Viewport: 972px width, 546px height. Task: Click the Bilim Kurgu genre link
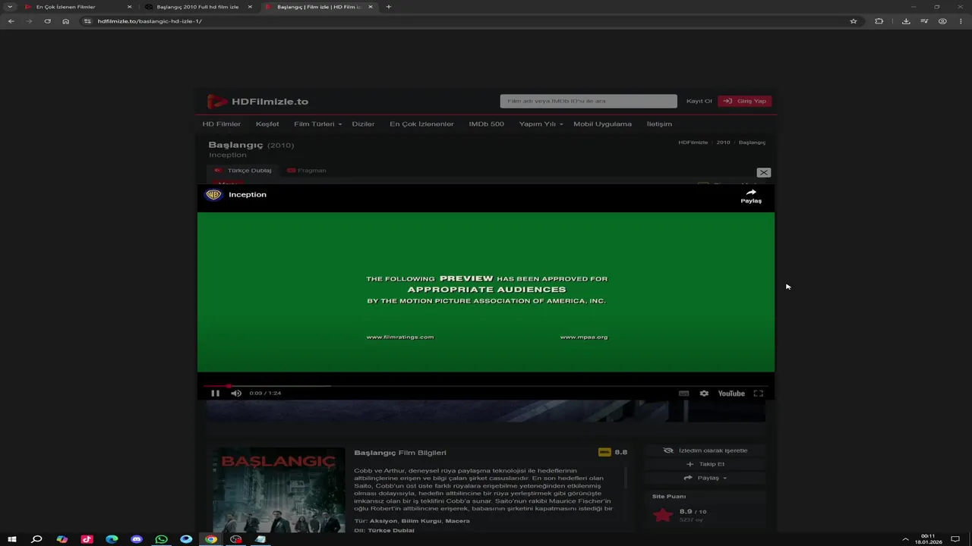coord(421,521)
